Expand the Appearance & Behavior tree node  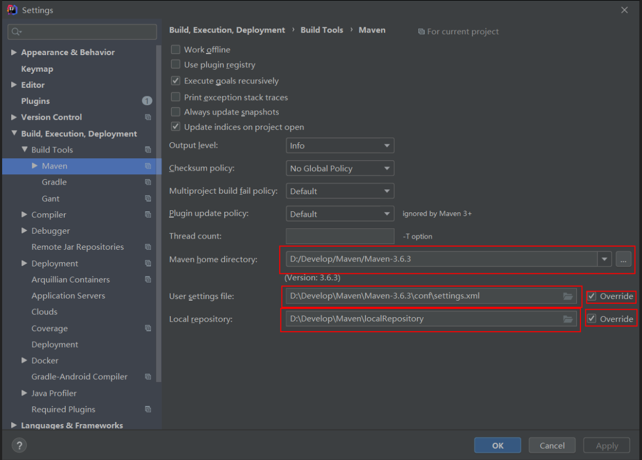tap(14, 52)
